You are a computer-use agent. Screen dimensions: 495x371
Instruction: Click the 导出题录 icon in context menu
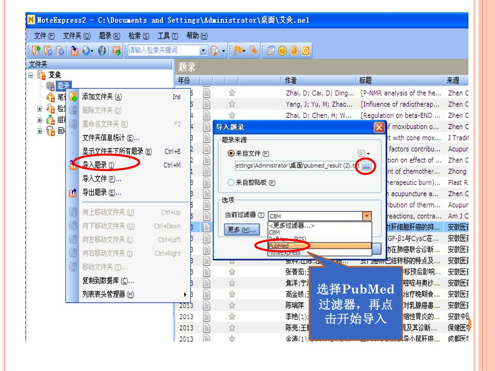[x=73, y=192]
